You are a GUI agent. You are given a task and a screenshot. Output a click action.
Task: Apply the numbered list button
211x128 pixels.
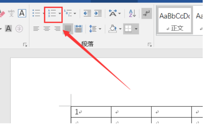pos(52,13)
